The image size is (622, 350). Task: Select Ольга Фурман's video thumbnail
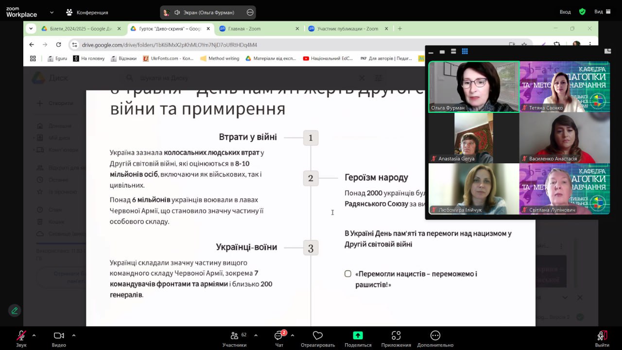[474, 87]
